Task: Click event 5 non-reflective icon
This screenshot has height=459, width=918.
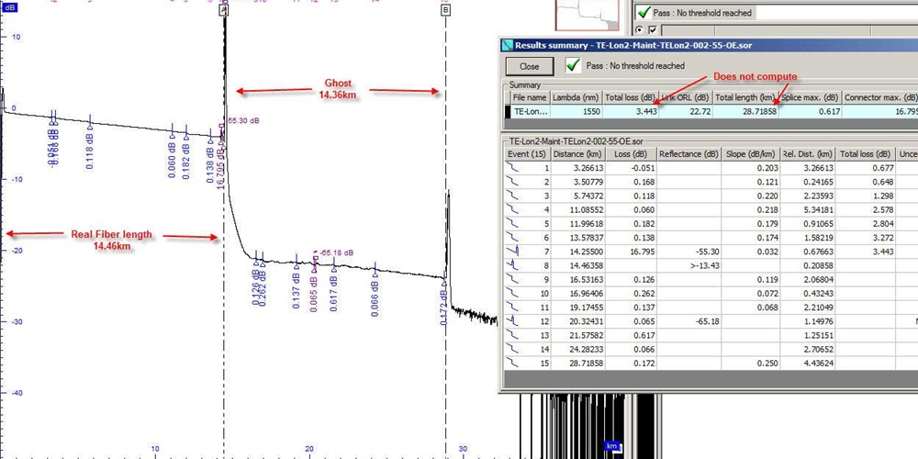Action: (512, 224)
